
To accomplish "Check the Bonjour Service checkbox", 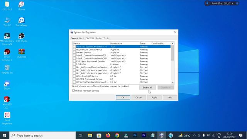I will pos(74,53).
